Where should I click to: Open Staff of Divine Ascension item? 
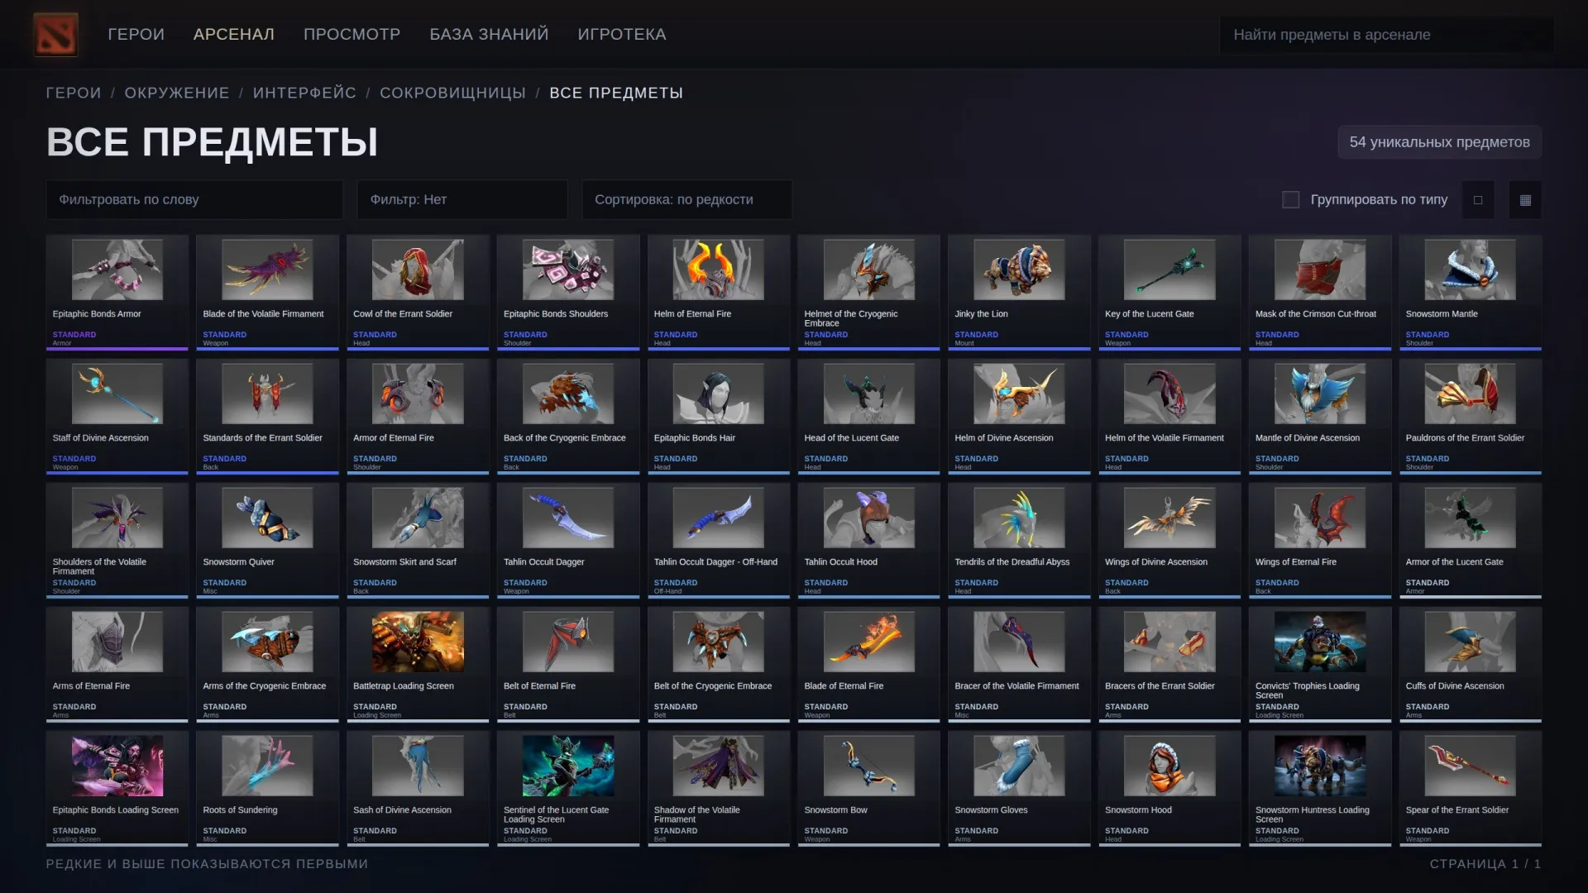pyautogui.click(x=117, y=416)
